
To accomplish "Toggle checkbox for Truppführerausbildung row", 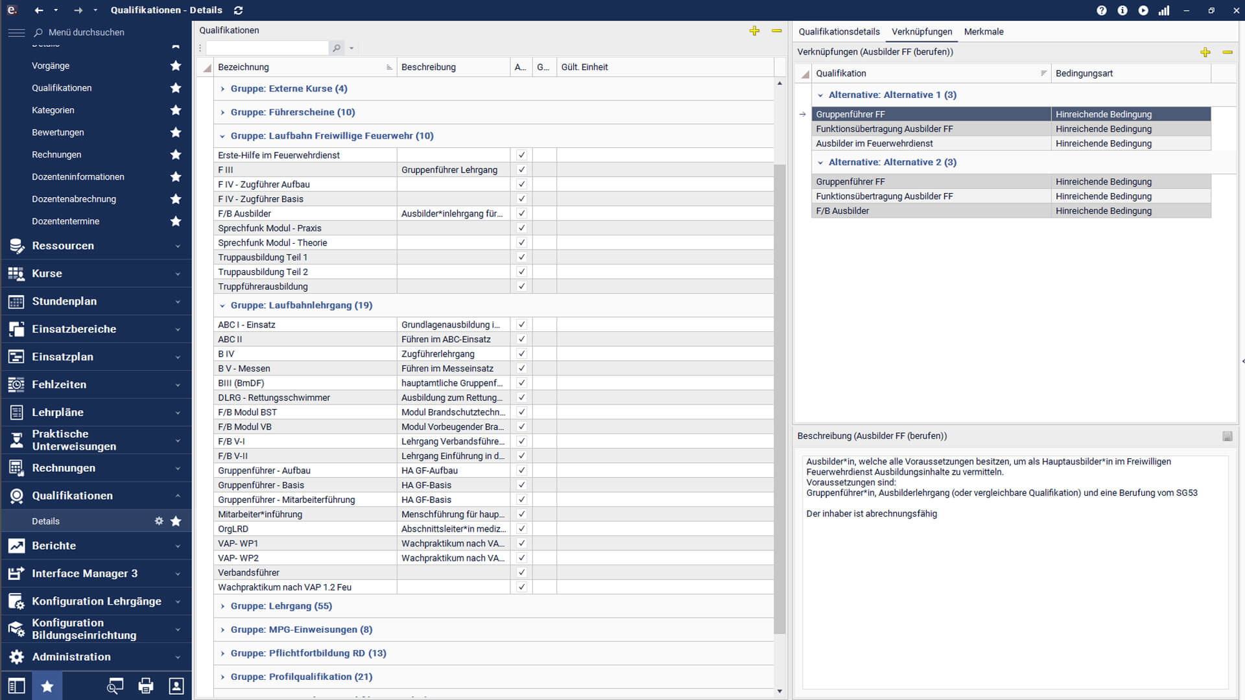I will pyautogui.click(x=521, y=286).
